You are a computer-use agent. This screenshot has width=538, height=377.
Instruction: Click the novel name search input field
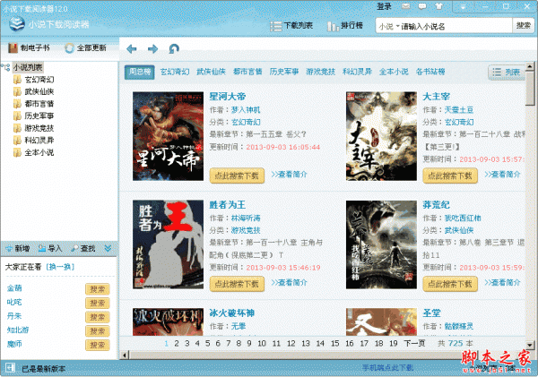[x=456, y=26]
